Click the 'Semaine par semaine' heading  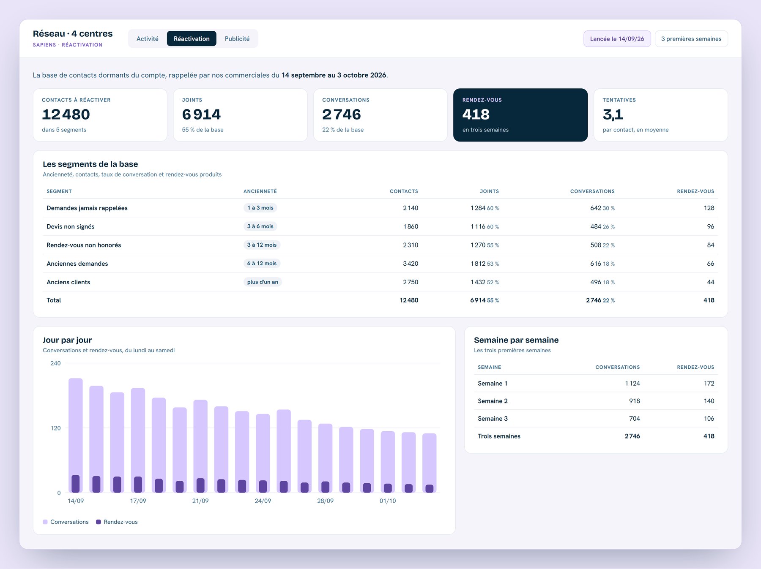516,340
